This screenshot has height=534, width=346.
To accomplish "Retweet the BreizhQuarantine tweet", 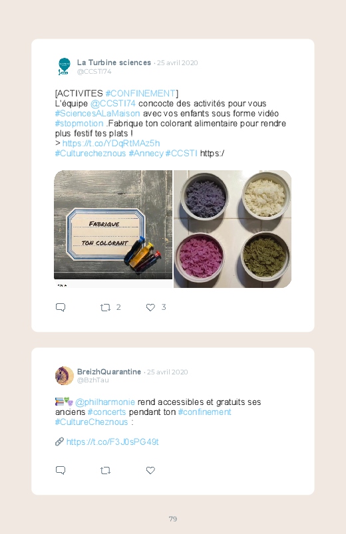I will coord(105,471).
